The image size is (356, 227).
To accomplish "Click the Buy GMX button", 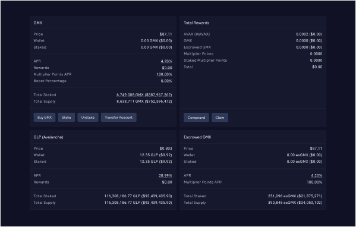I will pyautogui.click(x=45, y=117).
